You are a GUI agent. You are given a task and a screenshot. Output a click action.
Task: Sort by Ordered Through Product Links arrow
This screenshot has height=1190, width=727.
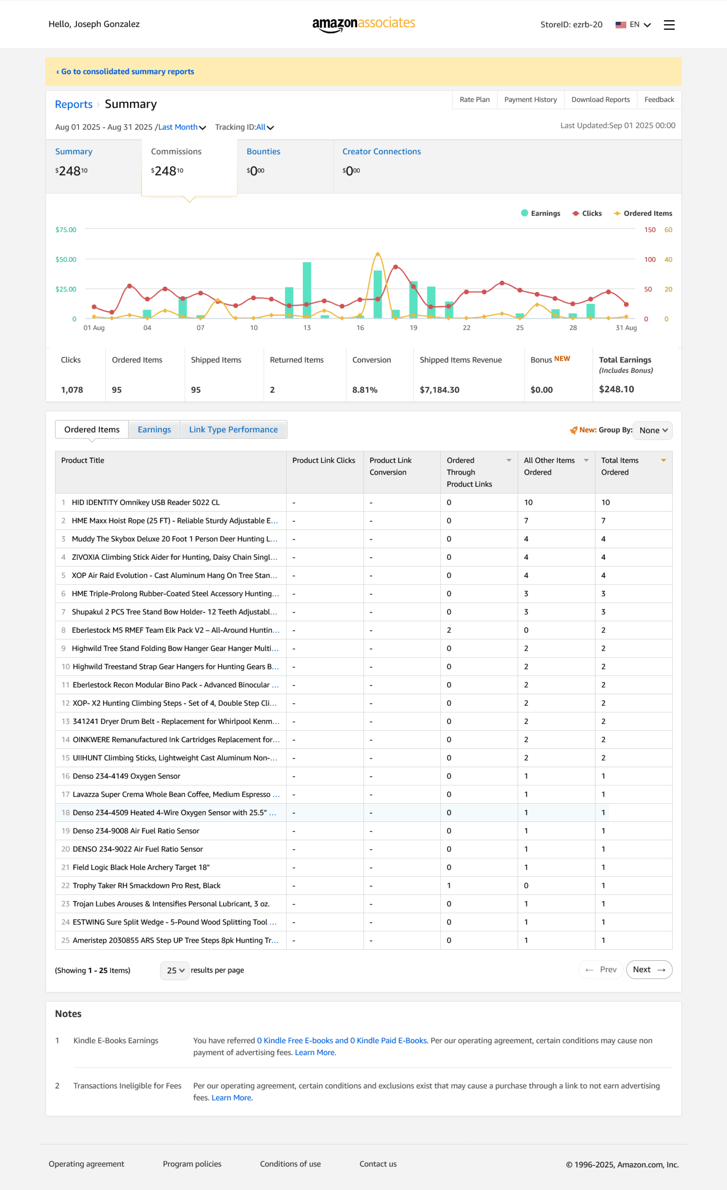tap(509, 460)
